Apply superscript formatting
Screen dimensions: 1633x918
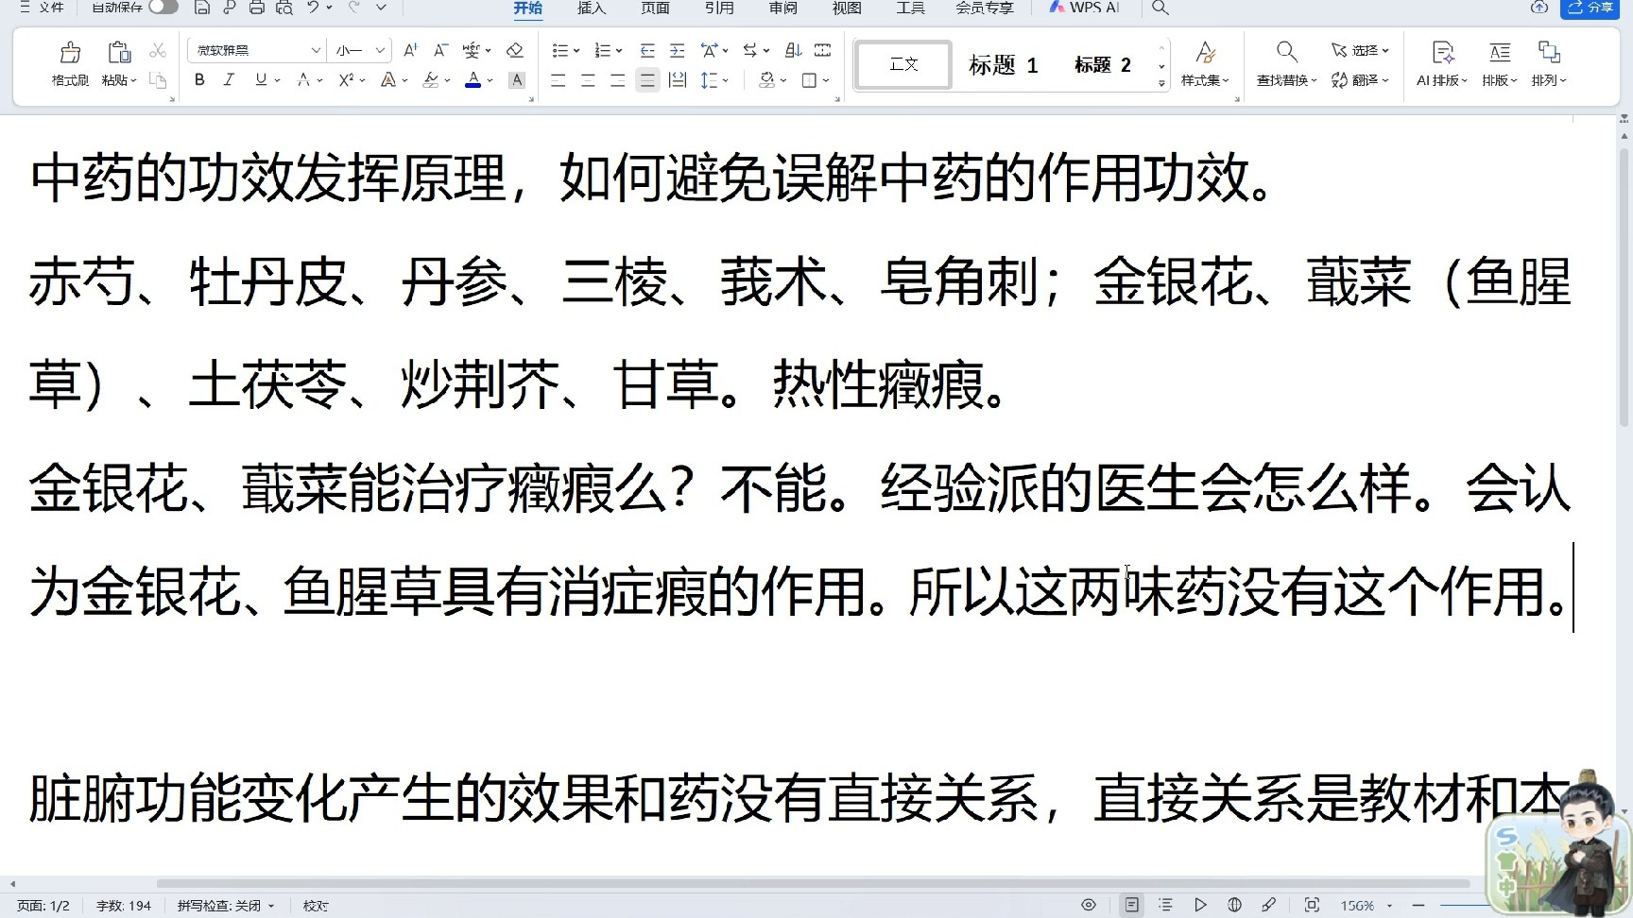coord(346,80)
